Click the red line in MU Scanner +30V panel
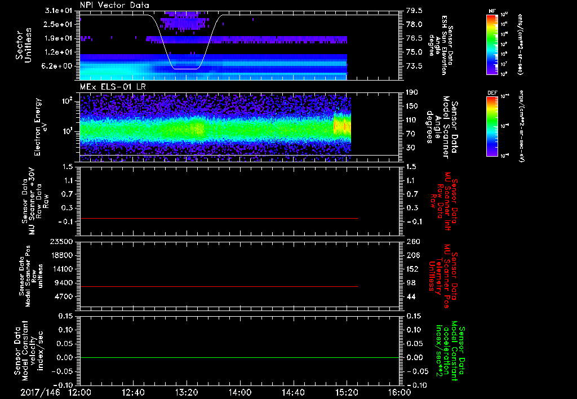This screenshot has width=577, height=399. (x=219, y=218)
